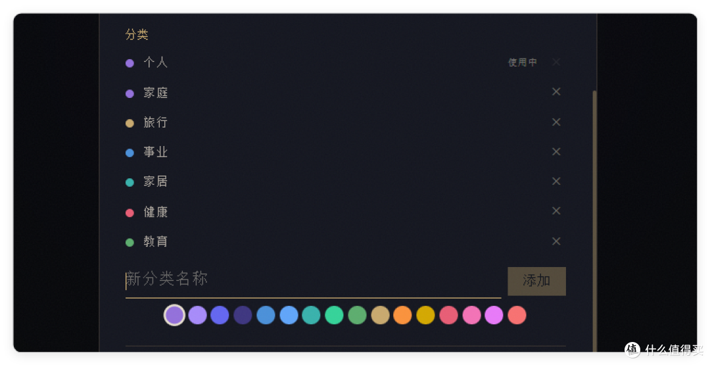Click the vertical scrollbar thumb
710x365 pixels.
[x=594, y=221]
